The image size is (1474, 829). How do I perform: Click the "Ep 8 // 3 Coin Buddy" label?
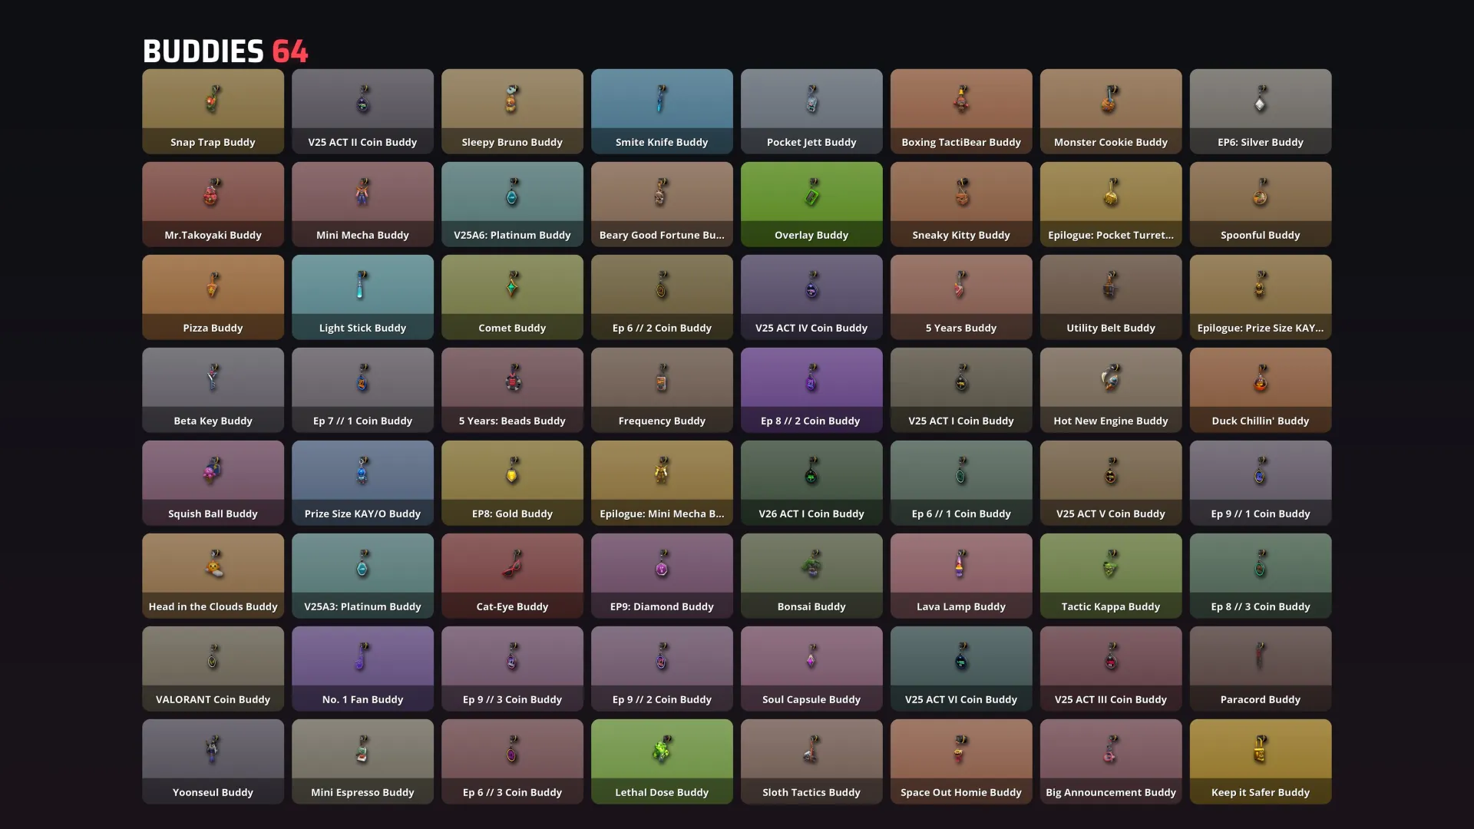point(1261,606)
